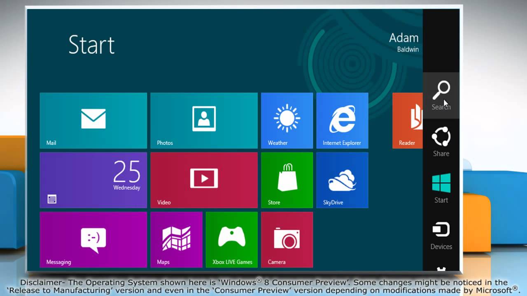Click the Adam Baldwin user account
This screenshot has width=527, height=296.
point(403,43)
